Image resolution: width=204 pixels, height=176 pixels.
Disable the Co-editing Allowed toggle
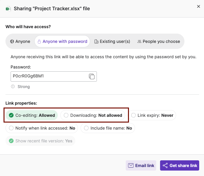(32, 115)
